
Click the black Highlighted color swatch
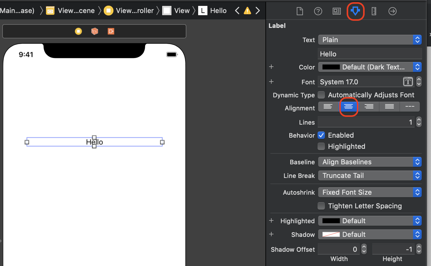[x=331, y=221]
